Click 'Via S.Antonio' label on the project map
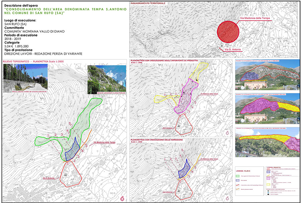This screenshot has height=203, width=301. point(168,128)
